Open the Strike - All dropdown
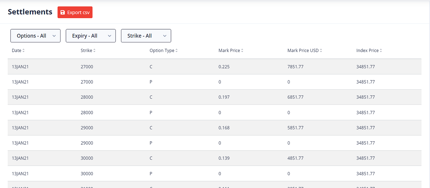This screenshot has width=430, height=188. point(146,36)
